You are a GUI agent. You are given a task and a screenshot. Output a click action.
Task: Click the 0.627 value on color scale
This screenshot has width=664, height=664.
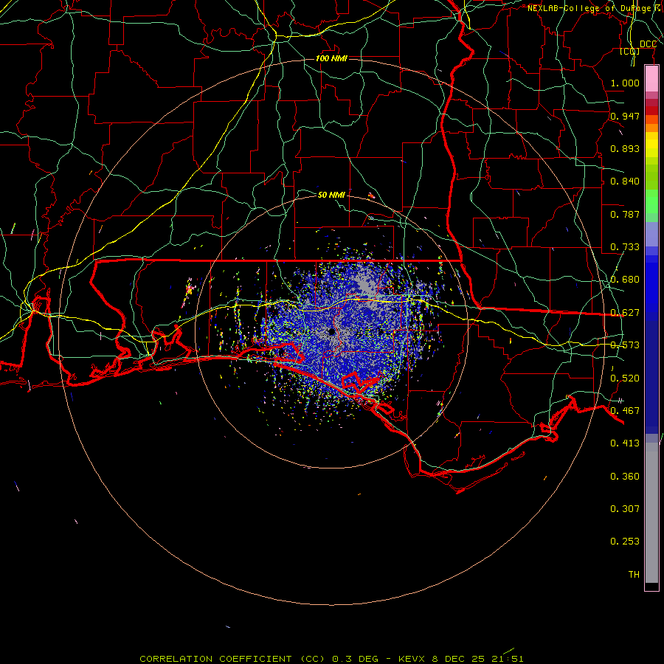[625, 312]
